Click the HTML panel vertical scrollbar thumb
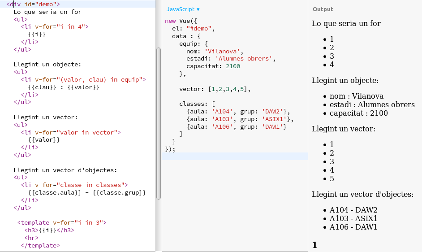The image size is (422, 252). (x=158, y=123)
